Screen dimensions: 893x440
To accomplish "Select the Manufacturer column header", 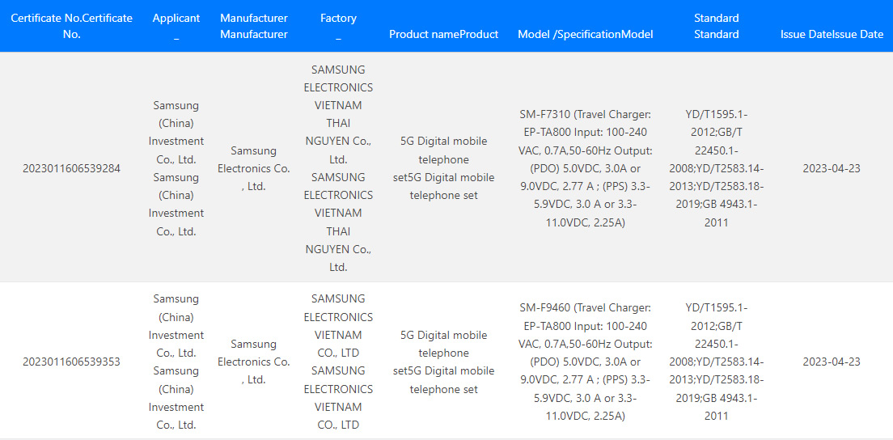I will pos(254,26).
